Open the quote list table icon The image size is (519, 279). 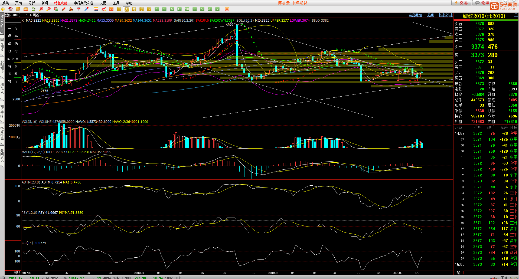(96, 9)
